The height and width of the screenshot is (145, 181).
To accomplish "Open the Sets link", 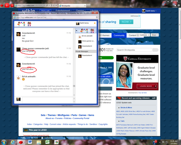I will pos(43,115).
